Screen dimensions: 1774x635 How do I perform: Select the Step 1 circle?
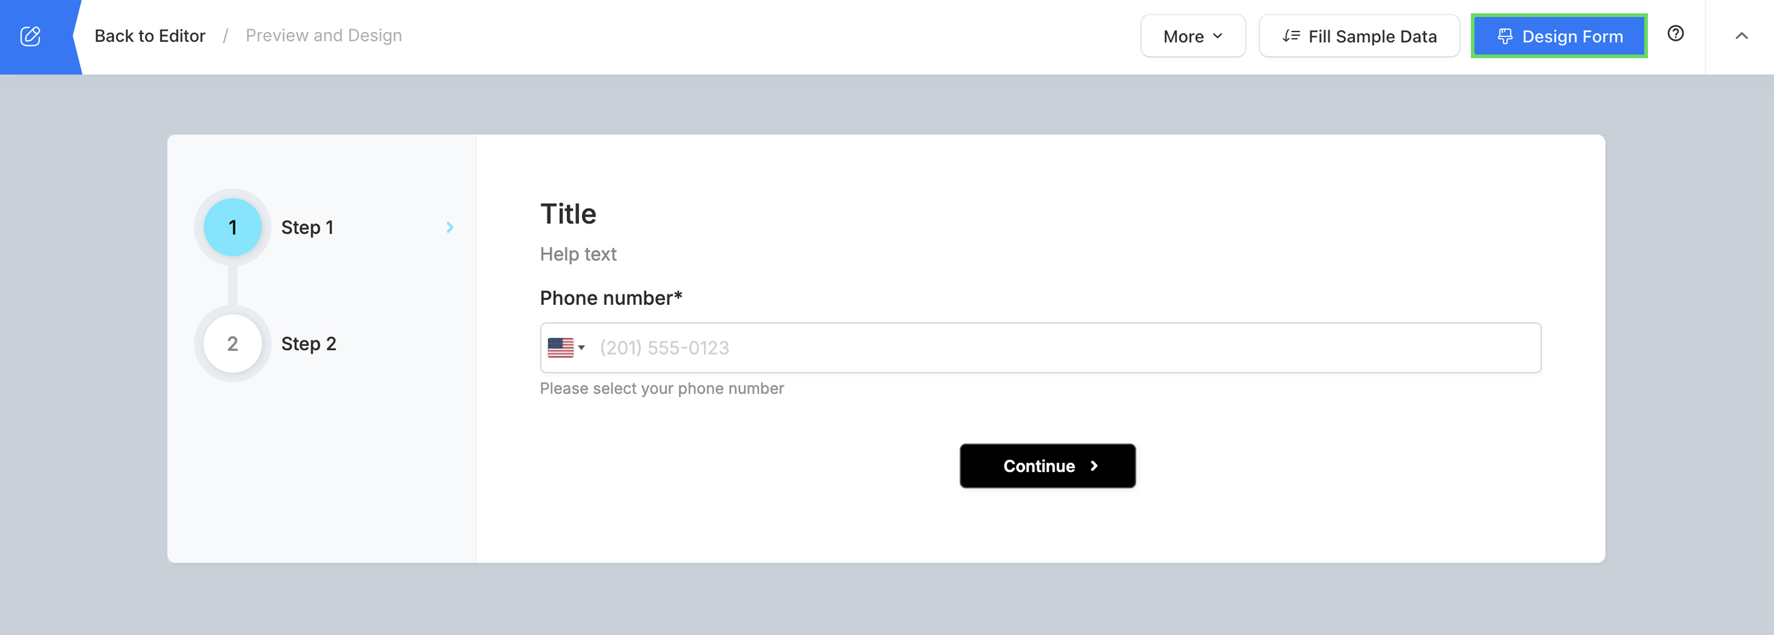(x=233, y=227)
